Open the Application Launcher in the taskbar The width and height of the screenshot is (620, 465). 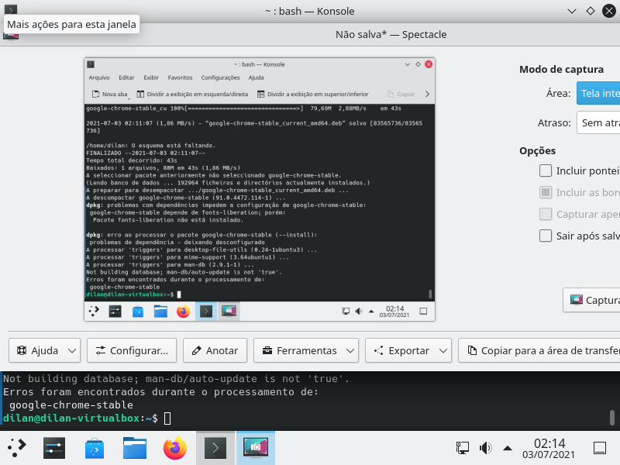click(16, 448)
